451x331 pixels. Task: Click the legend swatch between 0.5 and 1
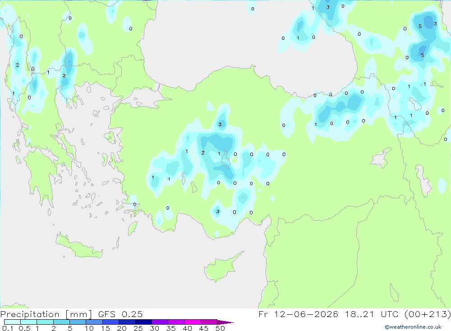(x=29, y=322)
